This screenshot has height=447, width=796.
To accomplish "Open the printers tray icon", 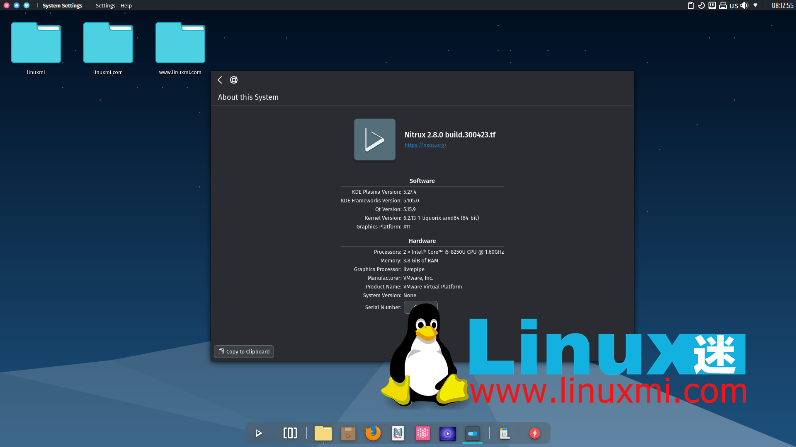I will 723,5.
